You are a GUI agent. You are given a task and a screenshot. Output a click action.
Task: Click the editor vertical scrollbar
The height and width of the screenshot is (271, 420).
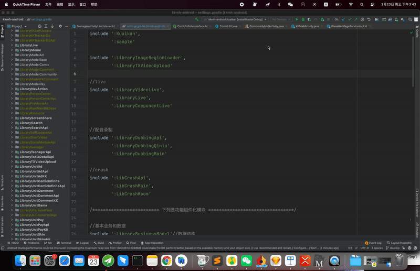coord(414,61)
